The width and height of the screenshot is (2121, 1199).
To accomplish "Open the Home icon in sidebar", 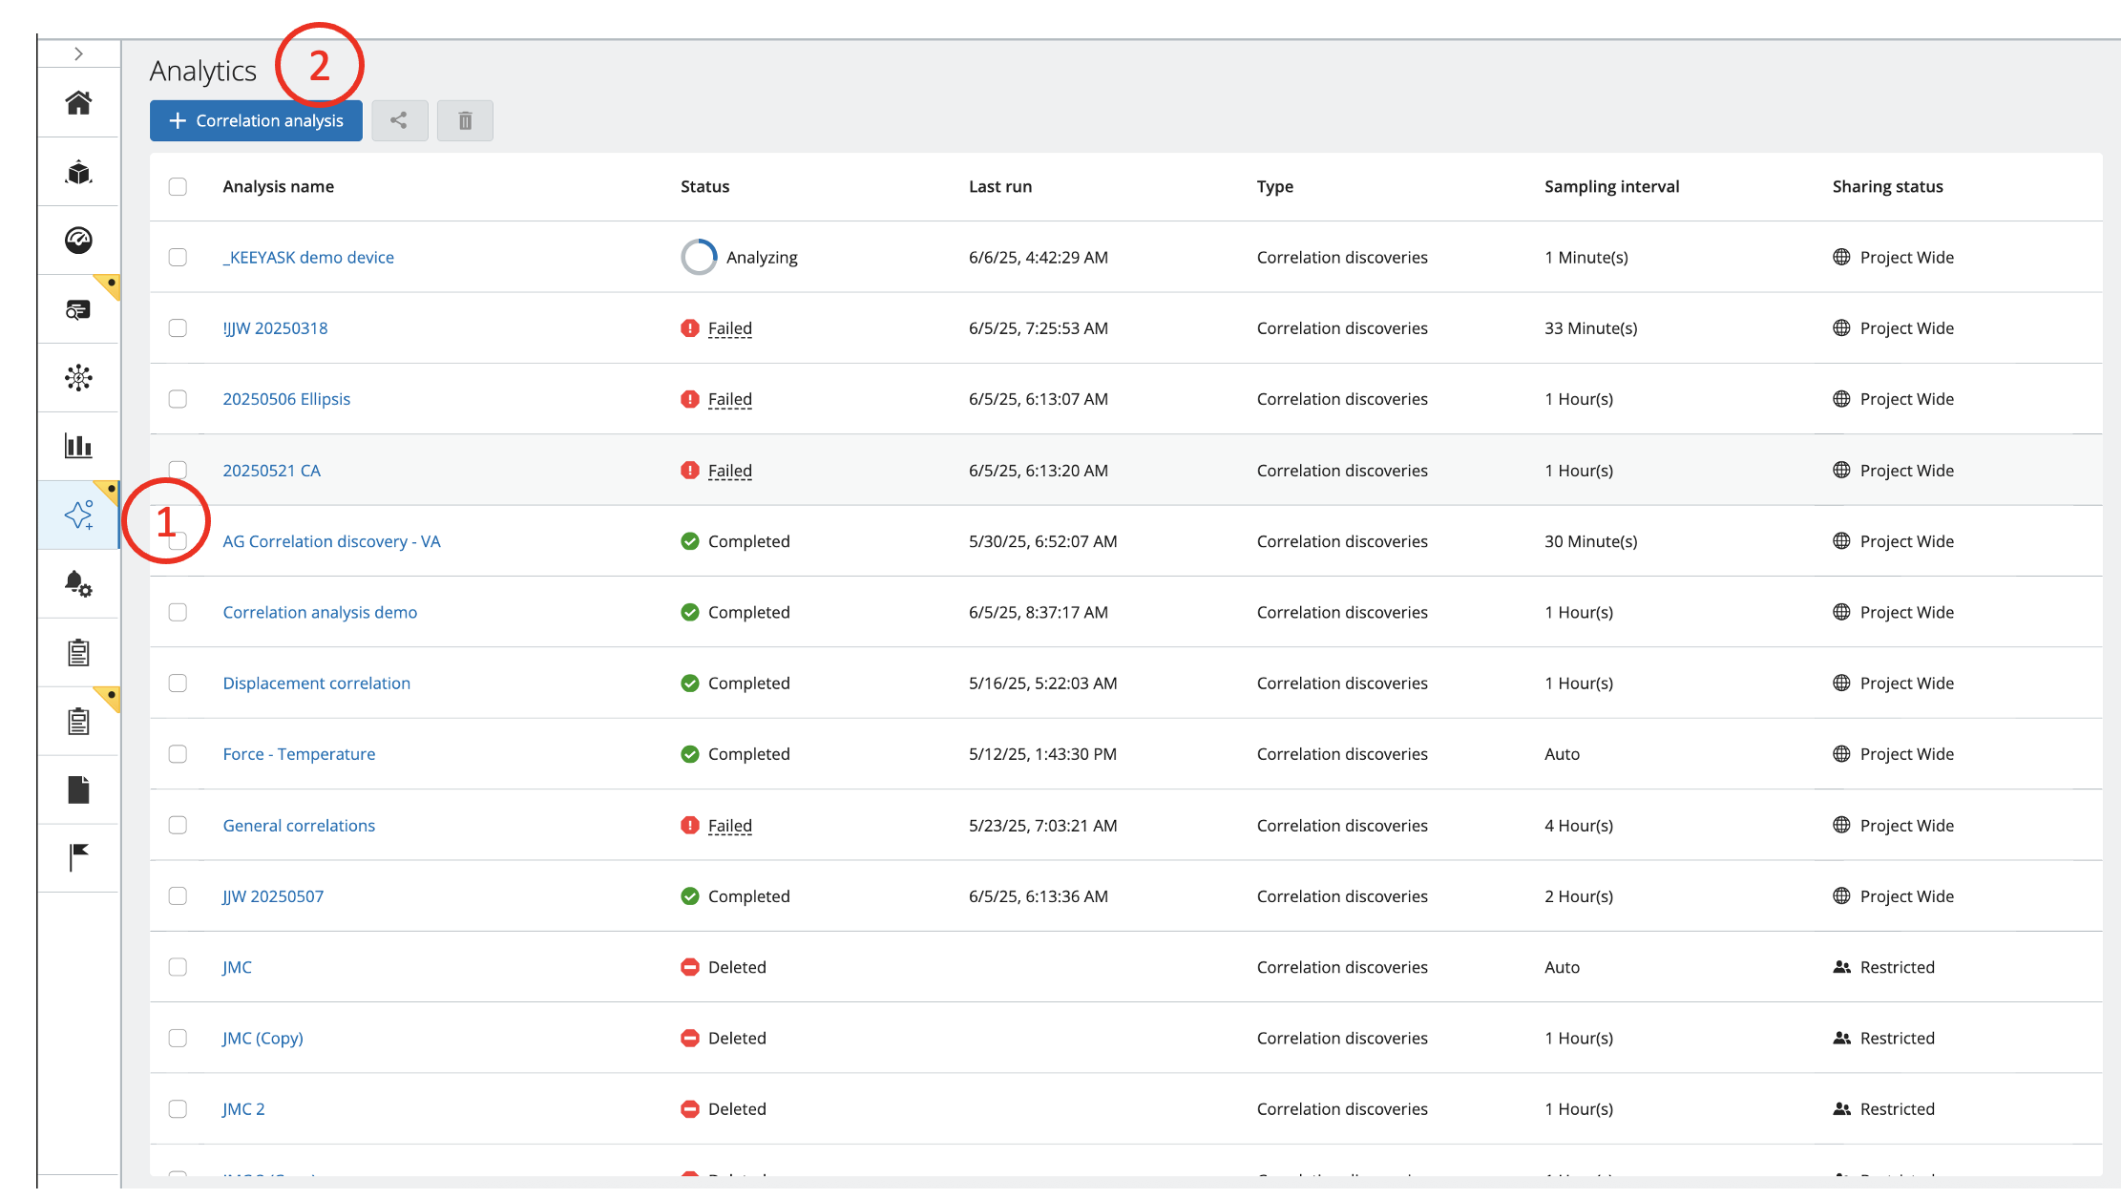I will click(x=78, y=102).
